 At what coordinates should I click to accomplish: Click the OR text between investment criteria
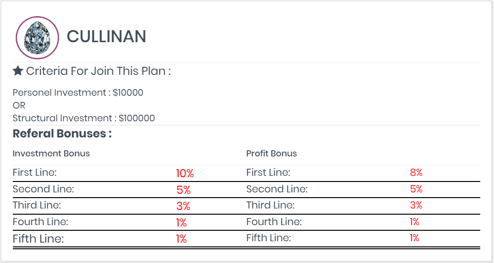click(19, 105)
